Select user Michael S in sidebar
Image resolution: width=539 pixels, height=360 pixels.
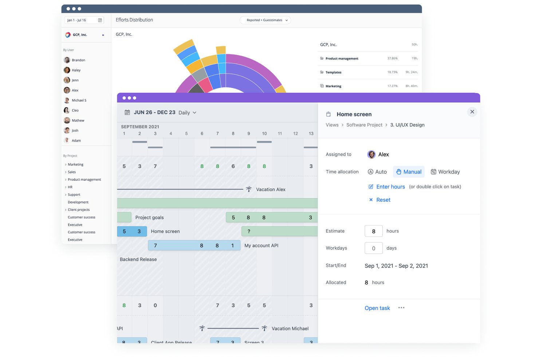[x=79, y=100]
